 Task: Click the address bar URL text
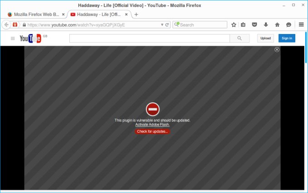[76, 25]
